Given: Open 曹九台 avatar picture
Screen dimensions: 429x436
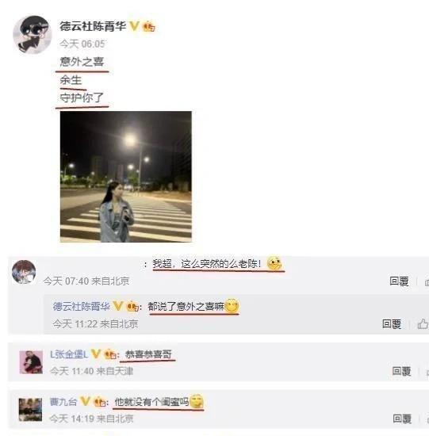Looking at the screenshot, I should click(x=31, y=410).
